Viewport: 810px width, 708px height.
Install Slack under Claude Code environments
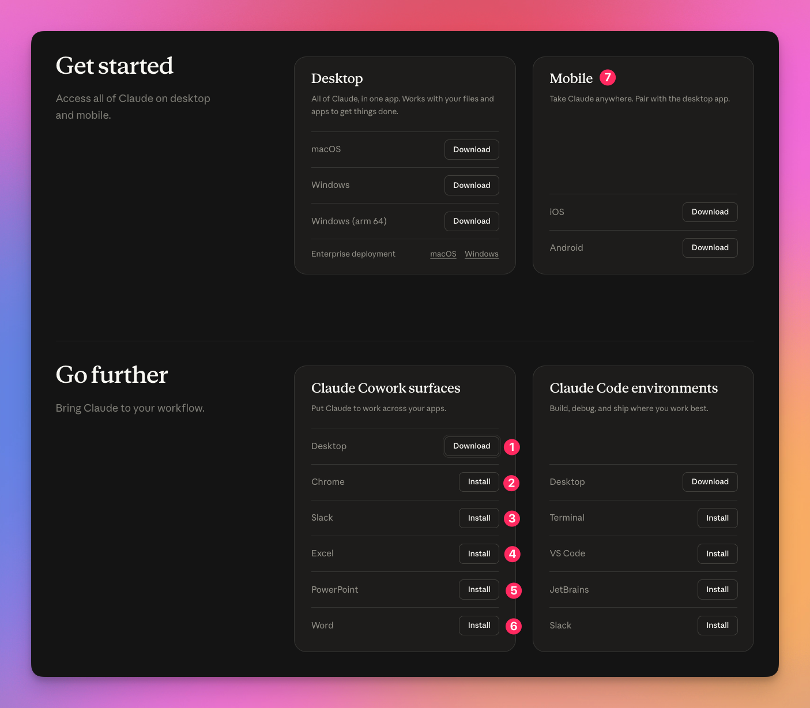click(718, 625)
